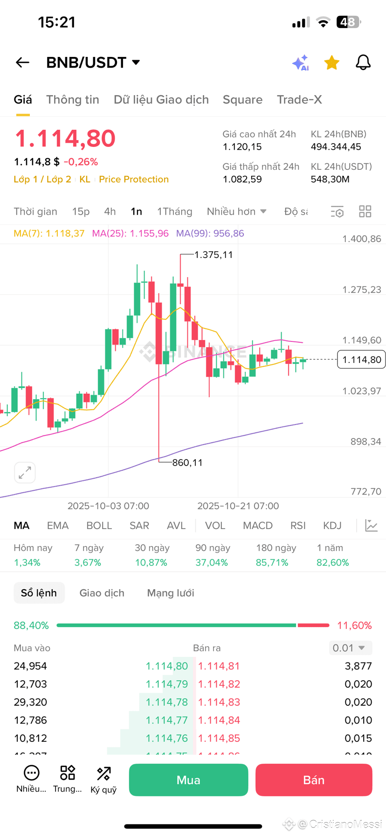Select the MA indicator

21,526
